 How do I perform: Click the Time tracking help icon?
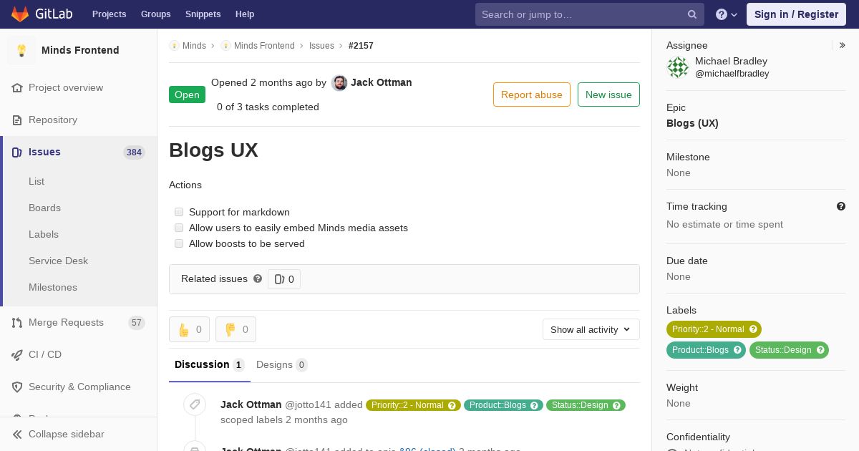click(841, 206)
